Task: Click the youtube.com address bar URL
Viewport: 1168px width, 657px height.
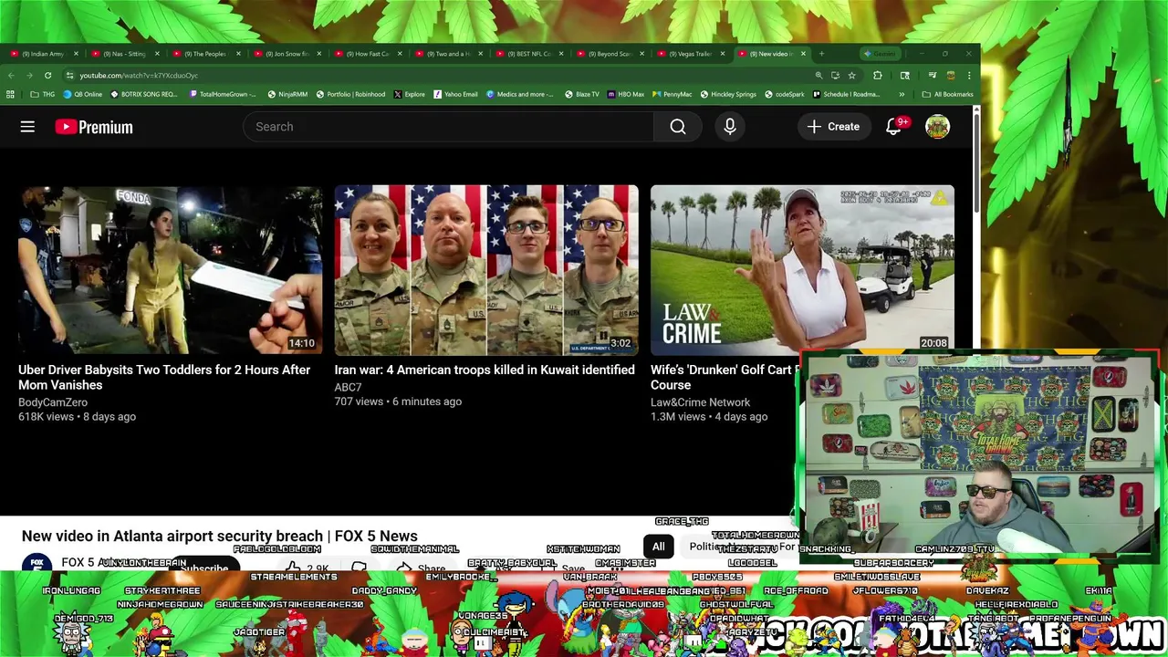Action: (x=139, y=76)
